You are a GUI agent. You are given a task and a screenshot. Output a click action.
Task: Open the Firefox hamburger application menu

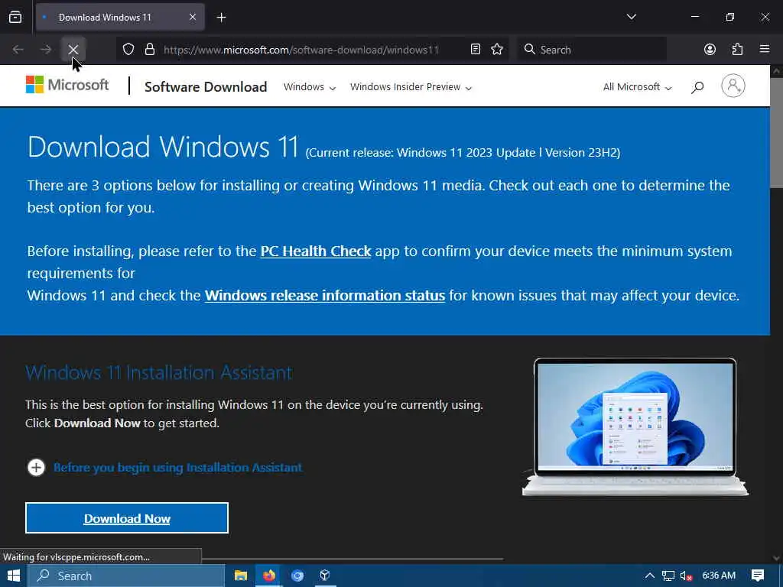point(765,50)
